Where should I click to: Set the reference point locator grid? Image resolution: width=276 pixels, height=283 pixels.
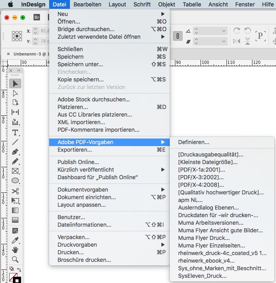point(16,36)
